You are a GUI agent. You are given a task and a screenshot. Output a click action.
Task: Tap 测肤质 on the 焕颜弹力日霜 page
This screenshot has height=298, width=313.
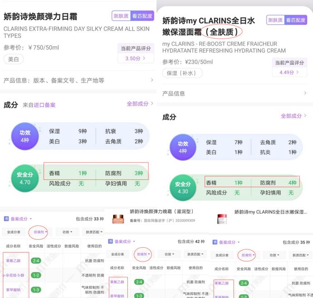click(x=121, y=15)
